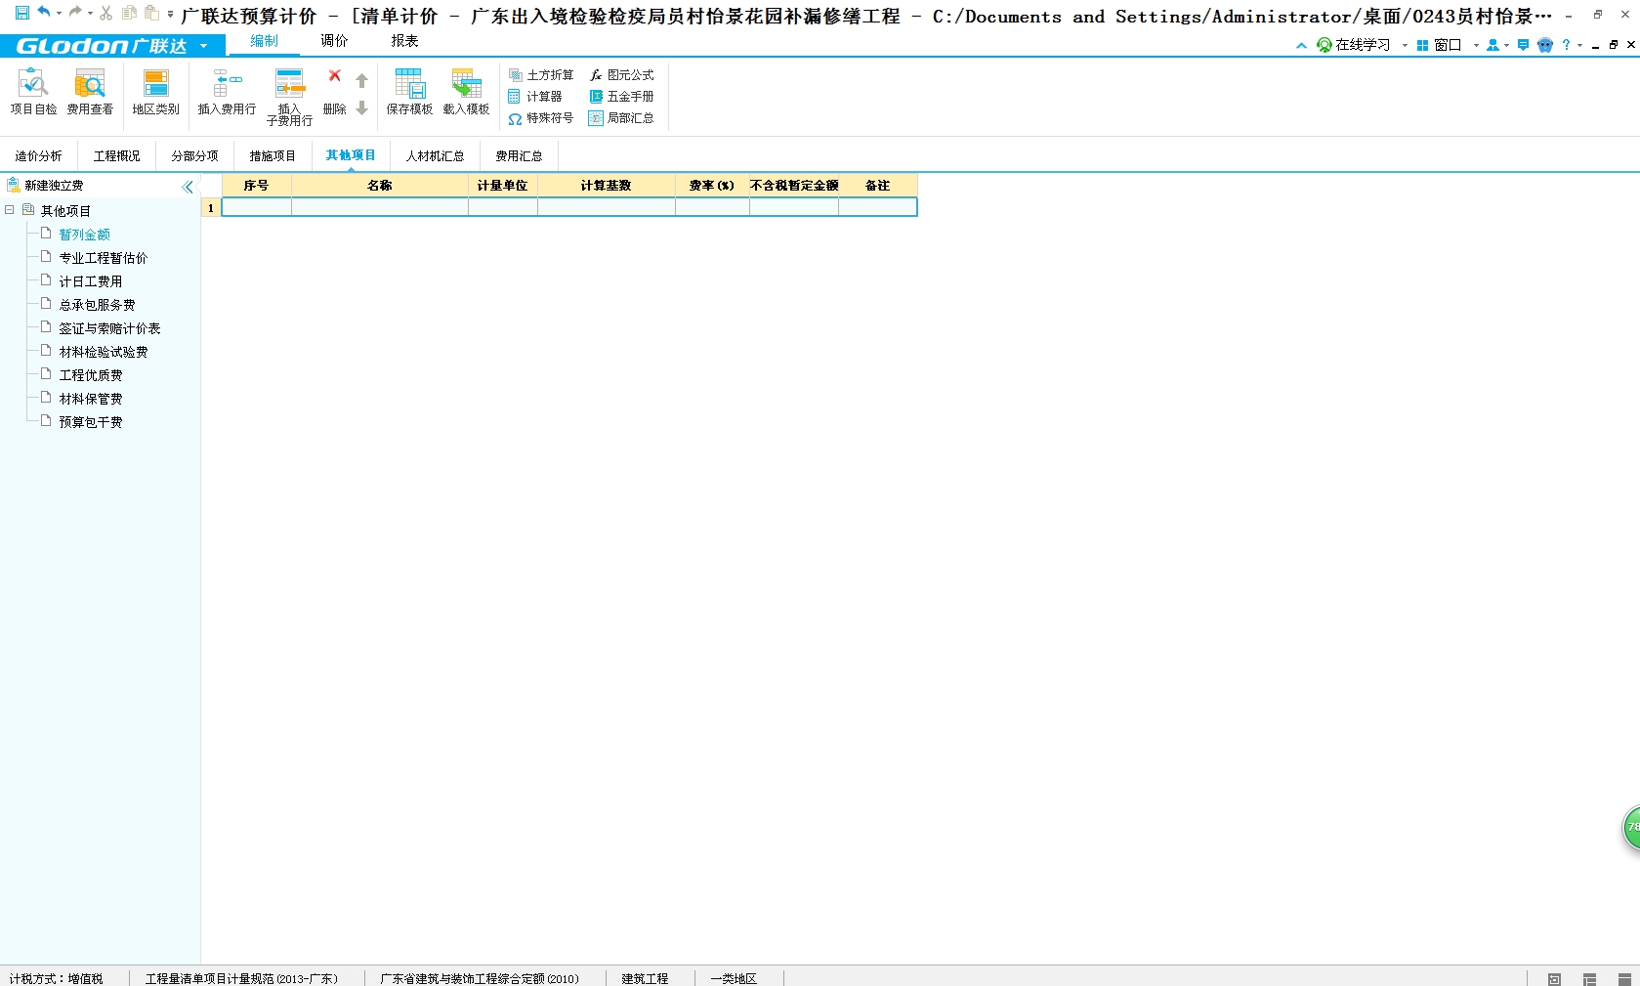Collapse the ribbon with up chevron
Screen dimensions: 1640x986
tap(1301, 45)
